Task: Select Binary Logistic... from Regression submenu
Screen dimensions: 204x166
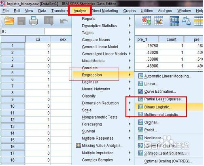Action: (x=169, y=107)
